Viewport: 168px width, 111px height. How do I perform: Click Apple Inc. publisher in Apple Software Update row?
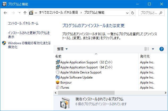point(147,77)
